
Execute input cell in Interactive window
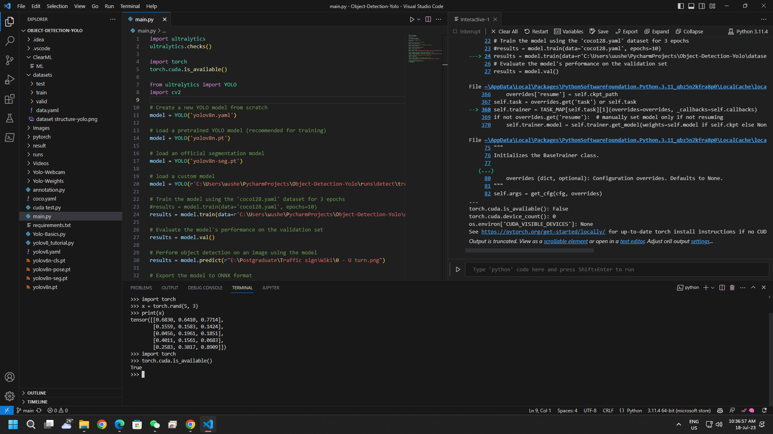(458, 270)
